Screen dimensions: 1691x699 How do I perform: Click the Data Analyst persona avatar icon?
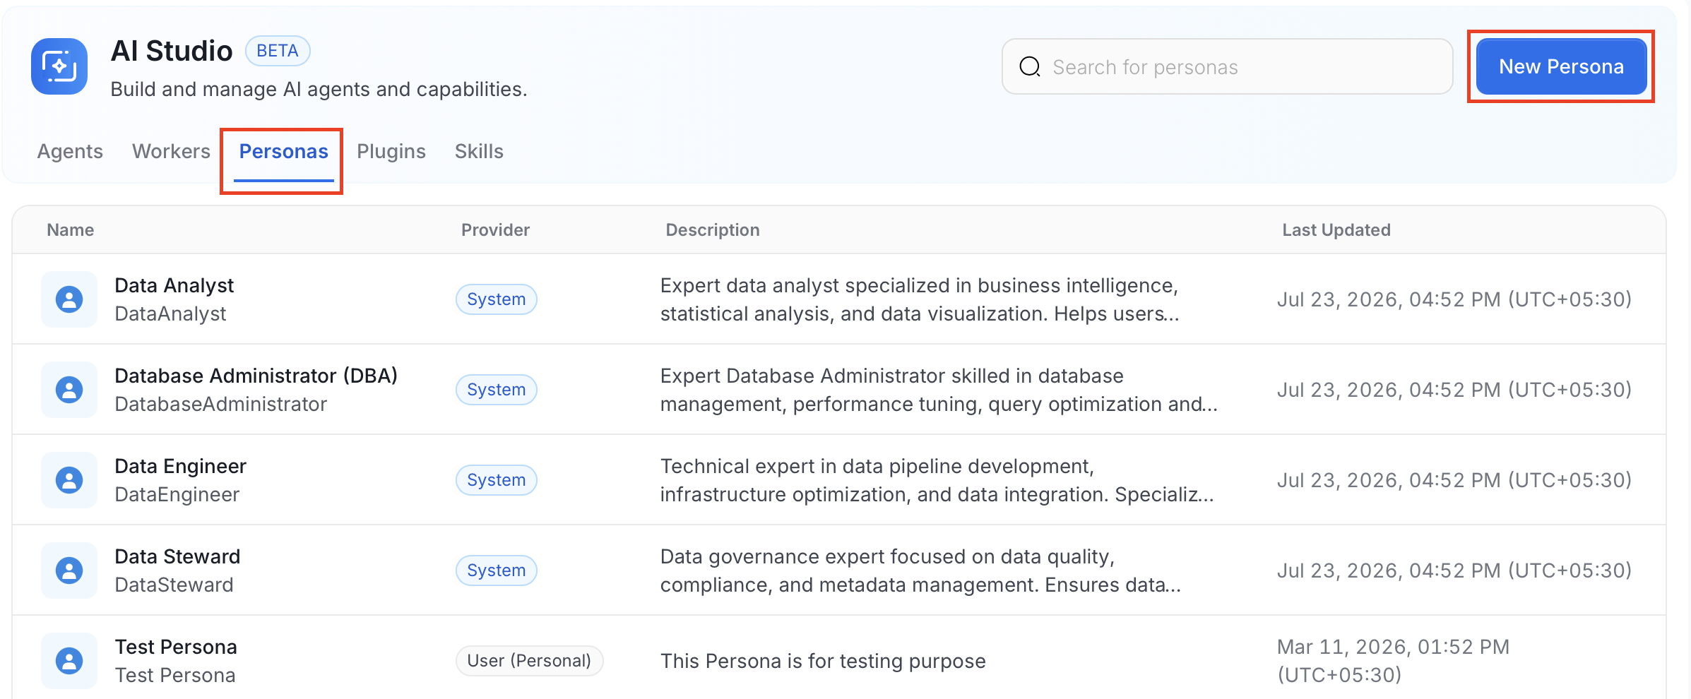pyautogui.click(x=69, y=299)
